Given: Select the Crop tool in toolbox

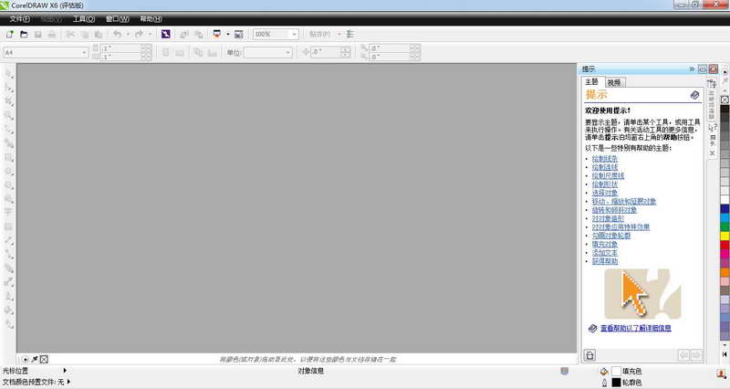Looking at the screenshot, I should (9, 101).
